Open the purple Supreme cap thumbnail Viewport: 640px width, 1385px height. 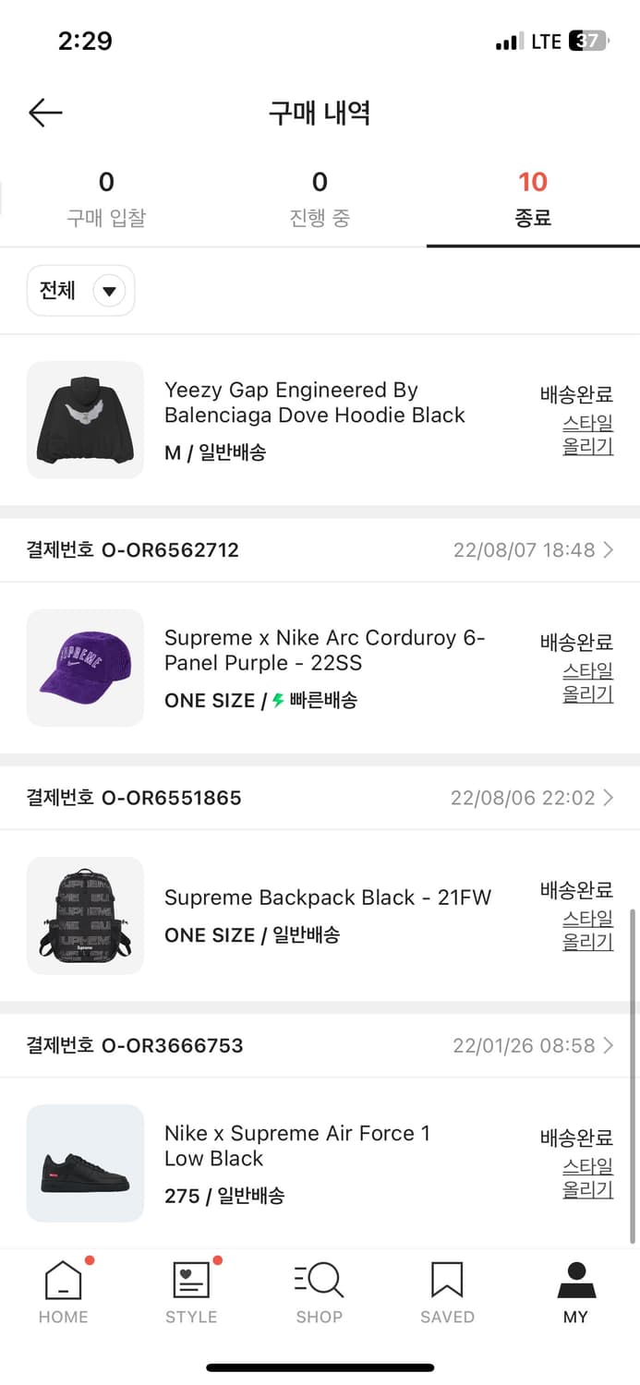pos(85,668)
